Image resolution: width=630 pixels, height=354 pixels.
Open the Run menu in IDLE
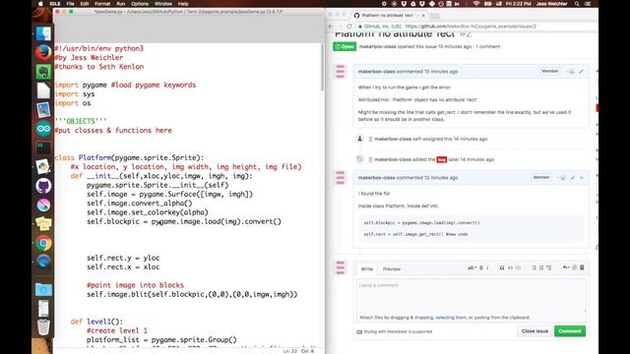(120, 4)
